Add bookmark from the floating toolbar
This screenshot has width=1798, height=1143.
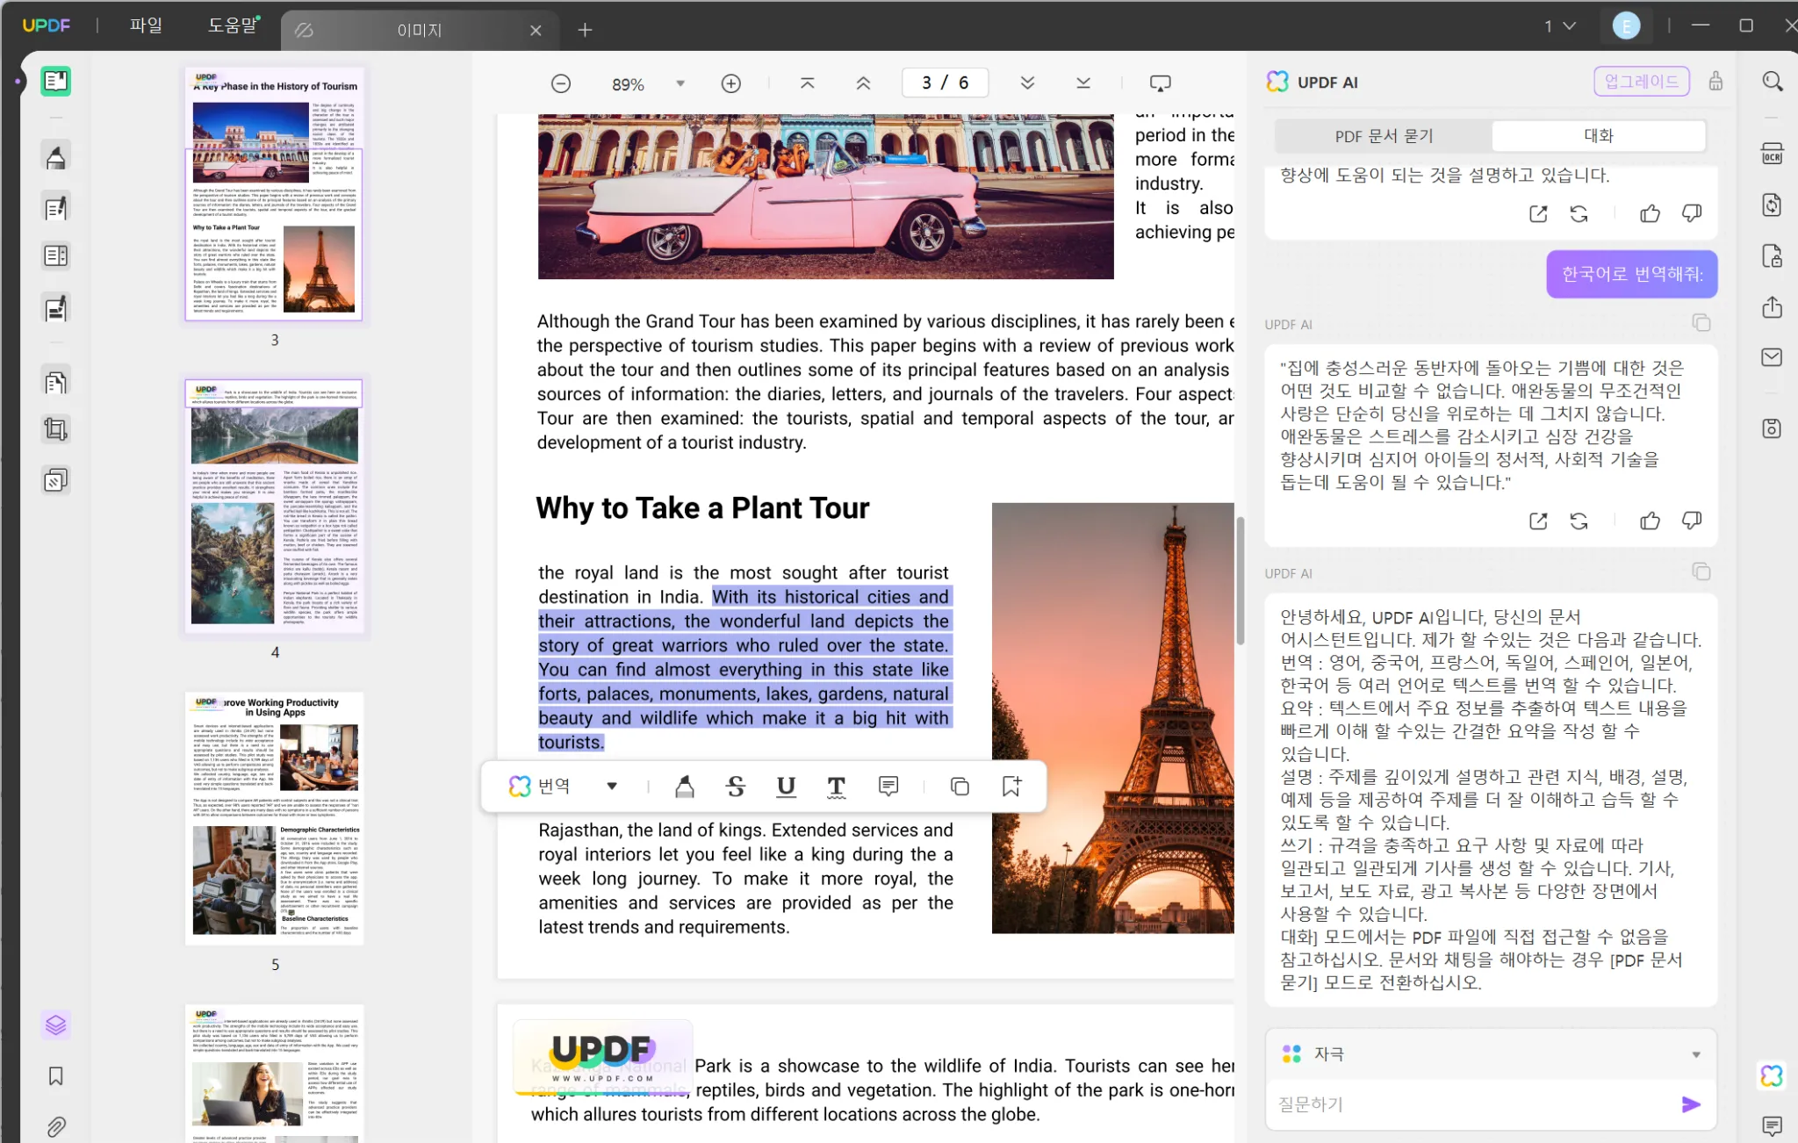coord(1011,787)
